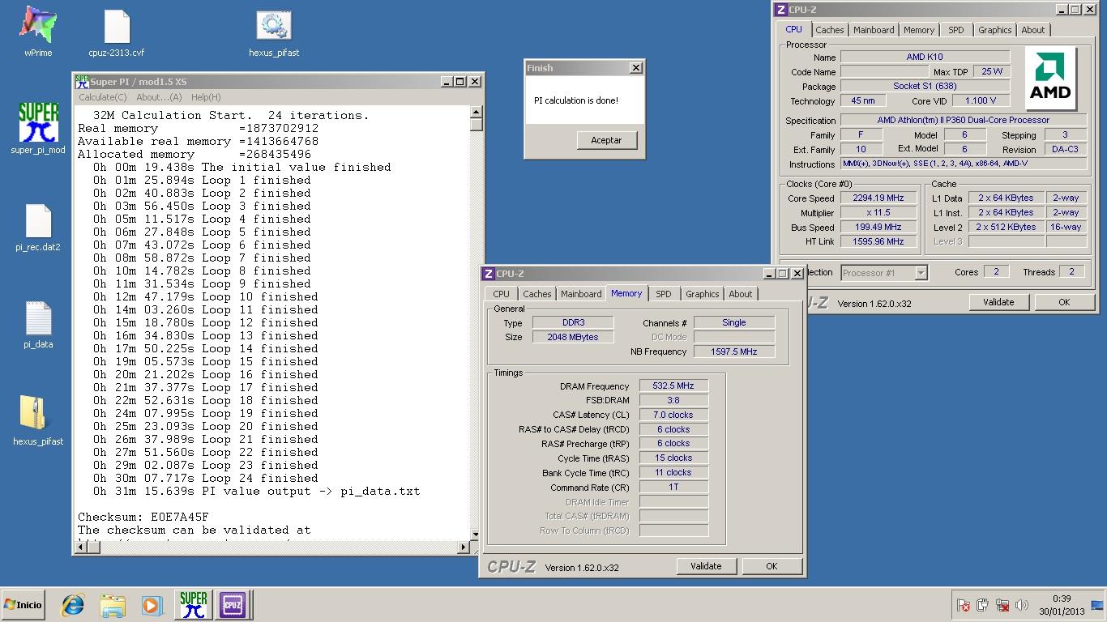Viewport: 1107px width, 622px height.
Task: Click the CPU-Z Memory window title icon
Action: pyautogui.click(x=488, y=274)
